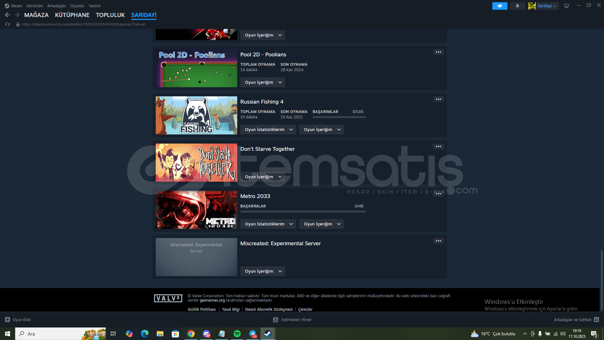Viewport: 604px width, 340px height.
Task: Expand Oyun İstatistiklerim for Russian Fishing 4
Action: coord(268,129)
